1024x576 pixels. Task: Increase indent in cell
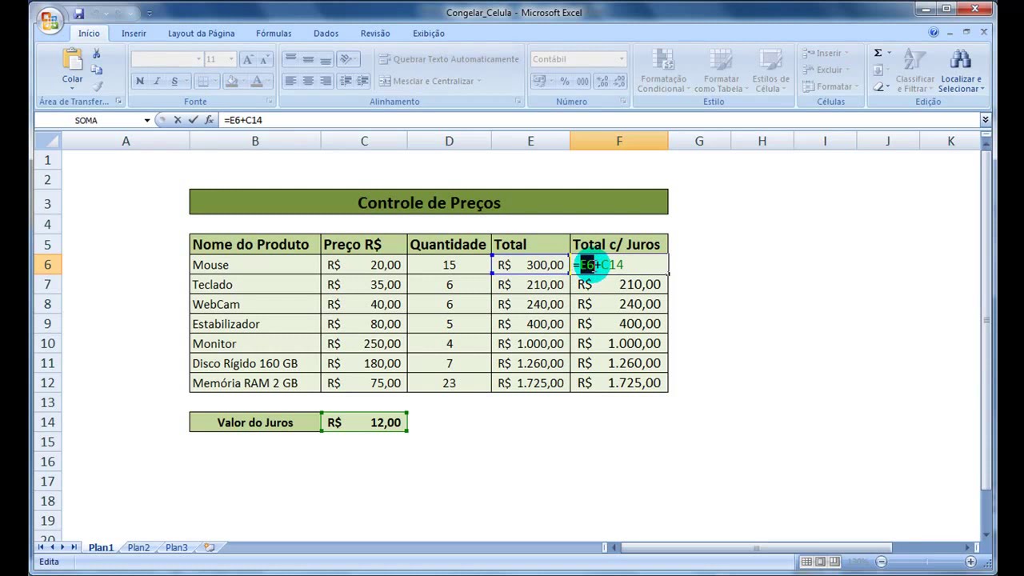[362, 81]
